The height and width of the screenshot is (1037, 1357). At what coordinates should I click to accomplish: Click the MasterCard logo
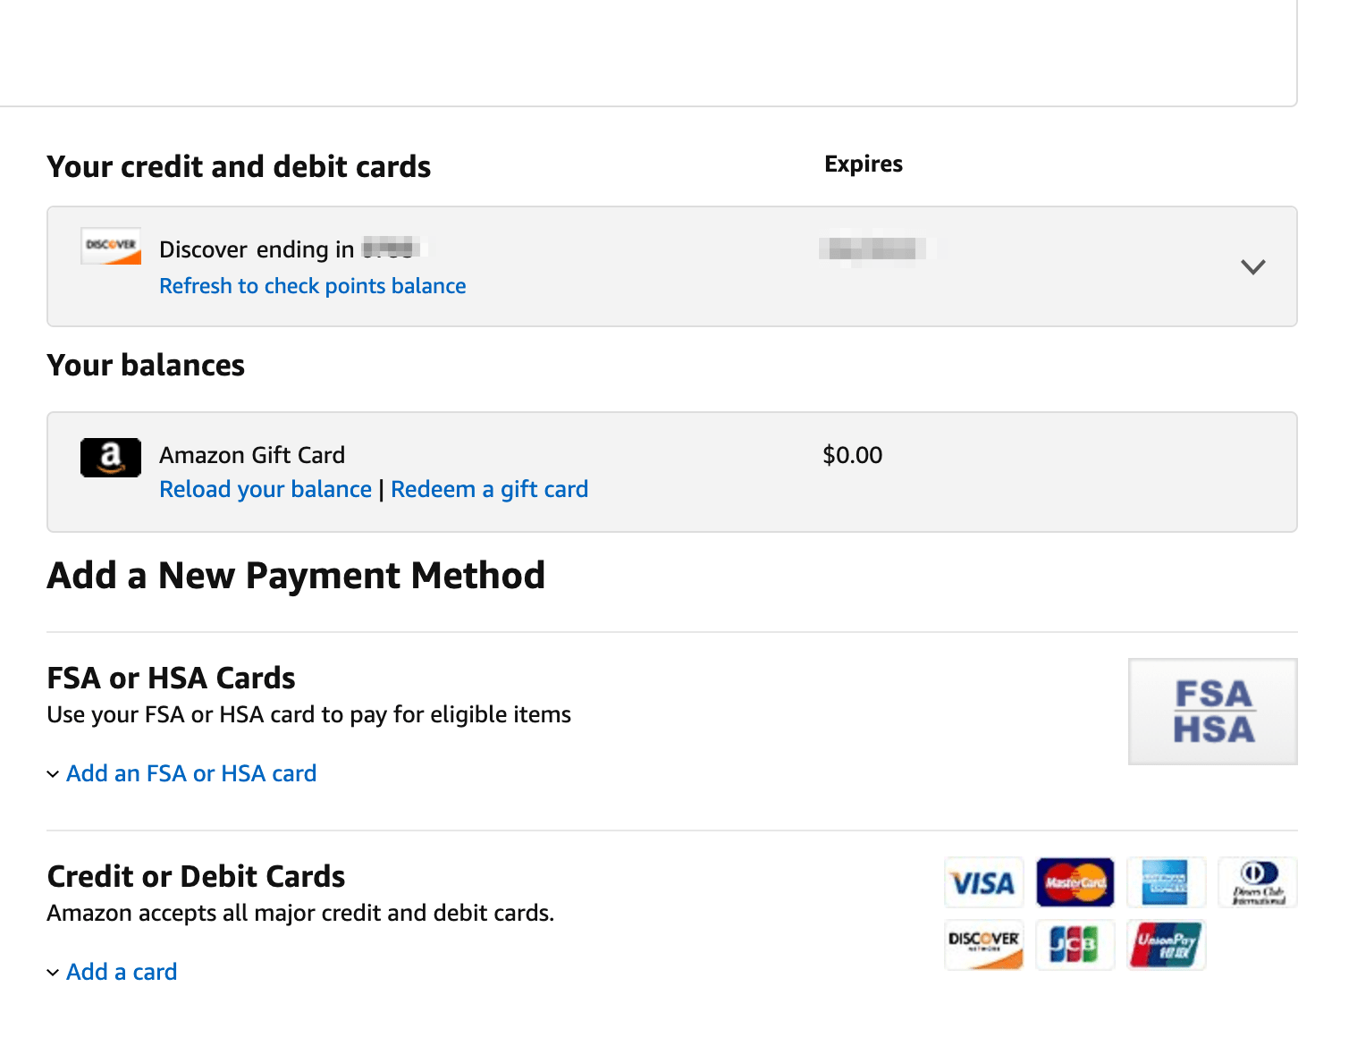1075,882
